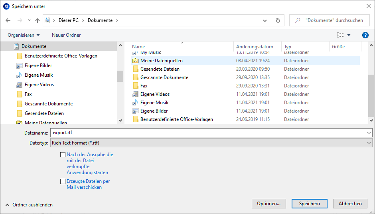Image resolution: width=375 pixels, height=214 pixels.
Task: Click the view layout icon
Action: (340, 35)
